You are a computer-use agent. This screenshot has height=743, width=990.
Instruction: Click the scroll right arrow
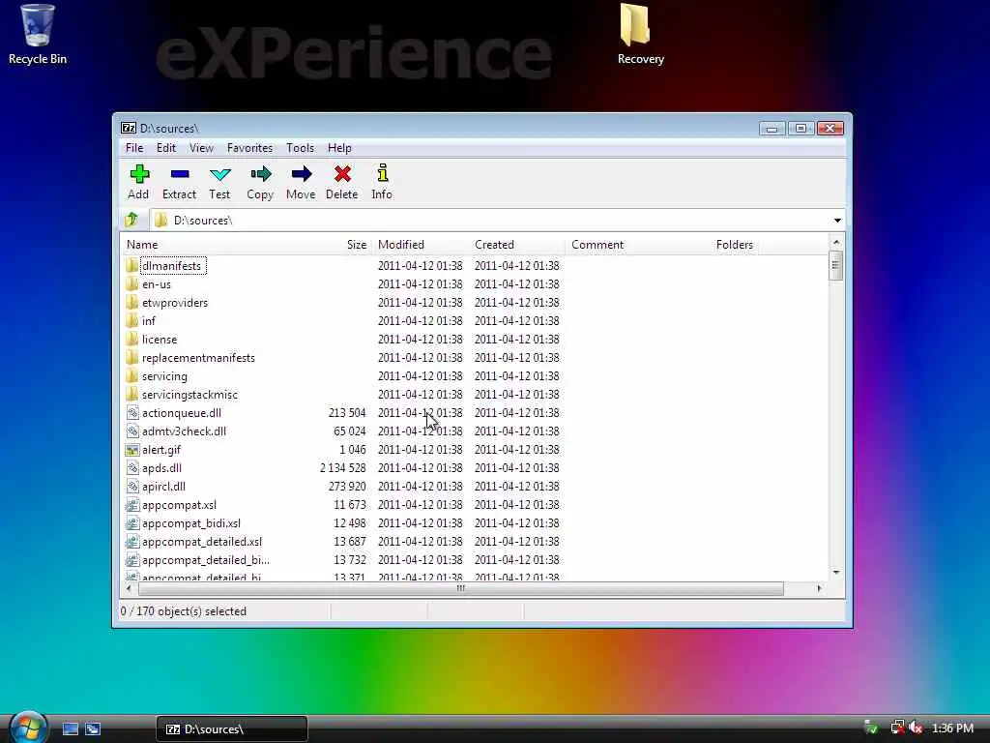pyautogui.click(x=819, y=588)
